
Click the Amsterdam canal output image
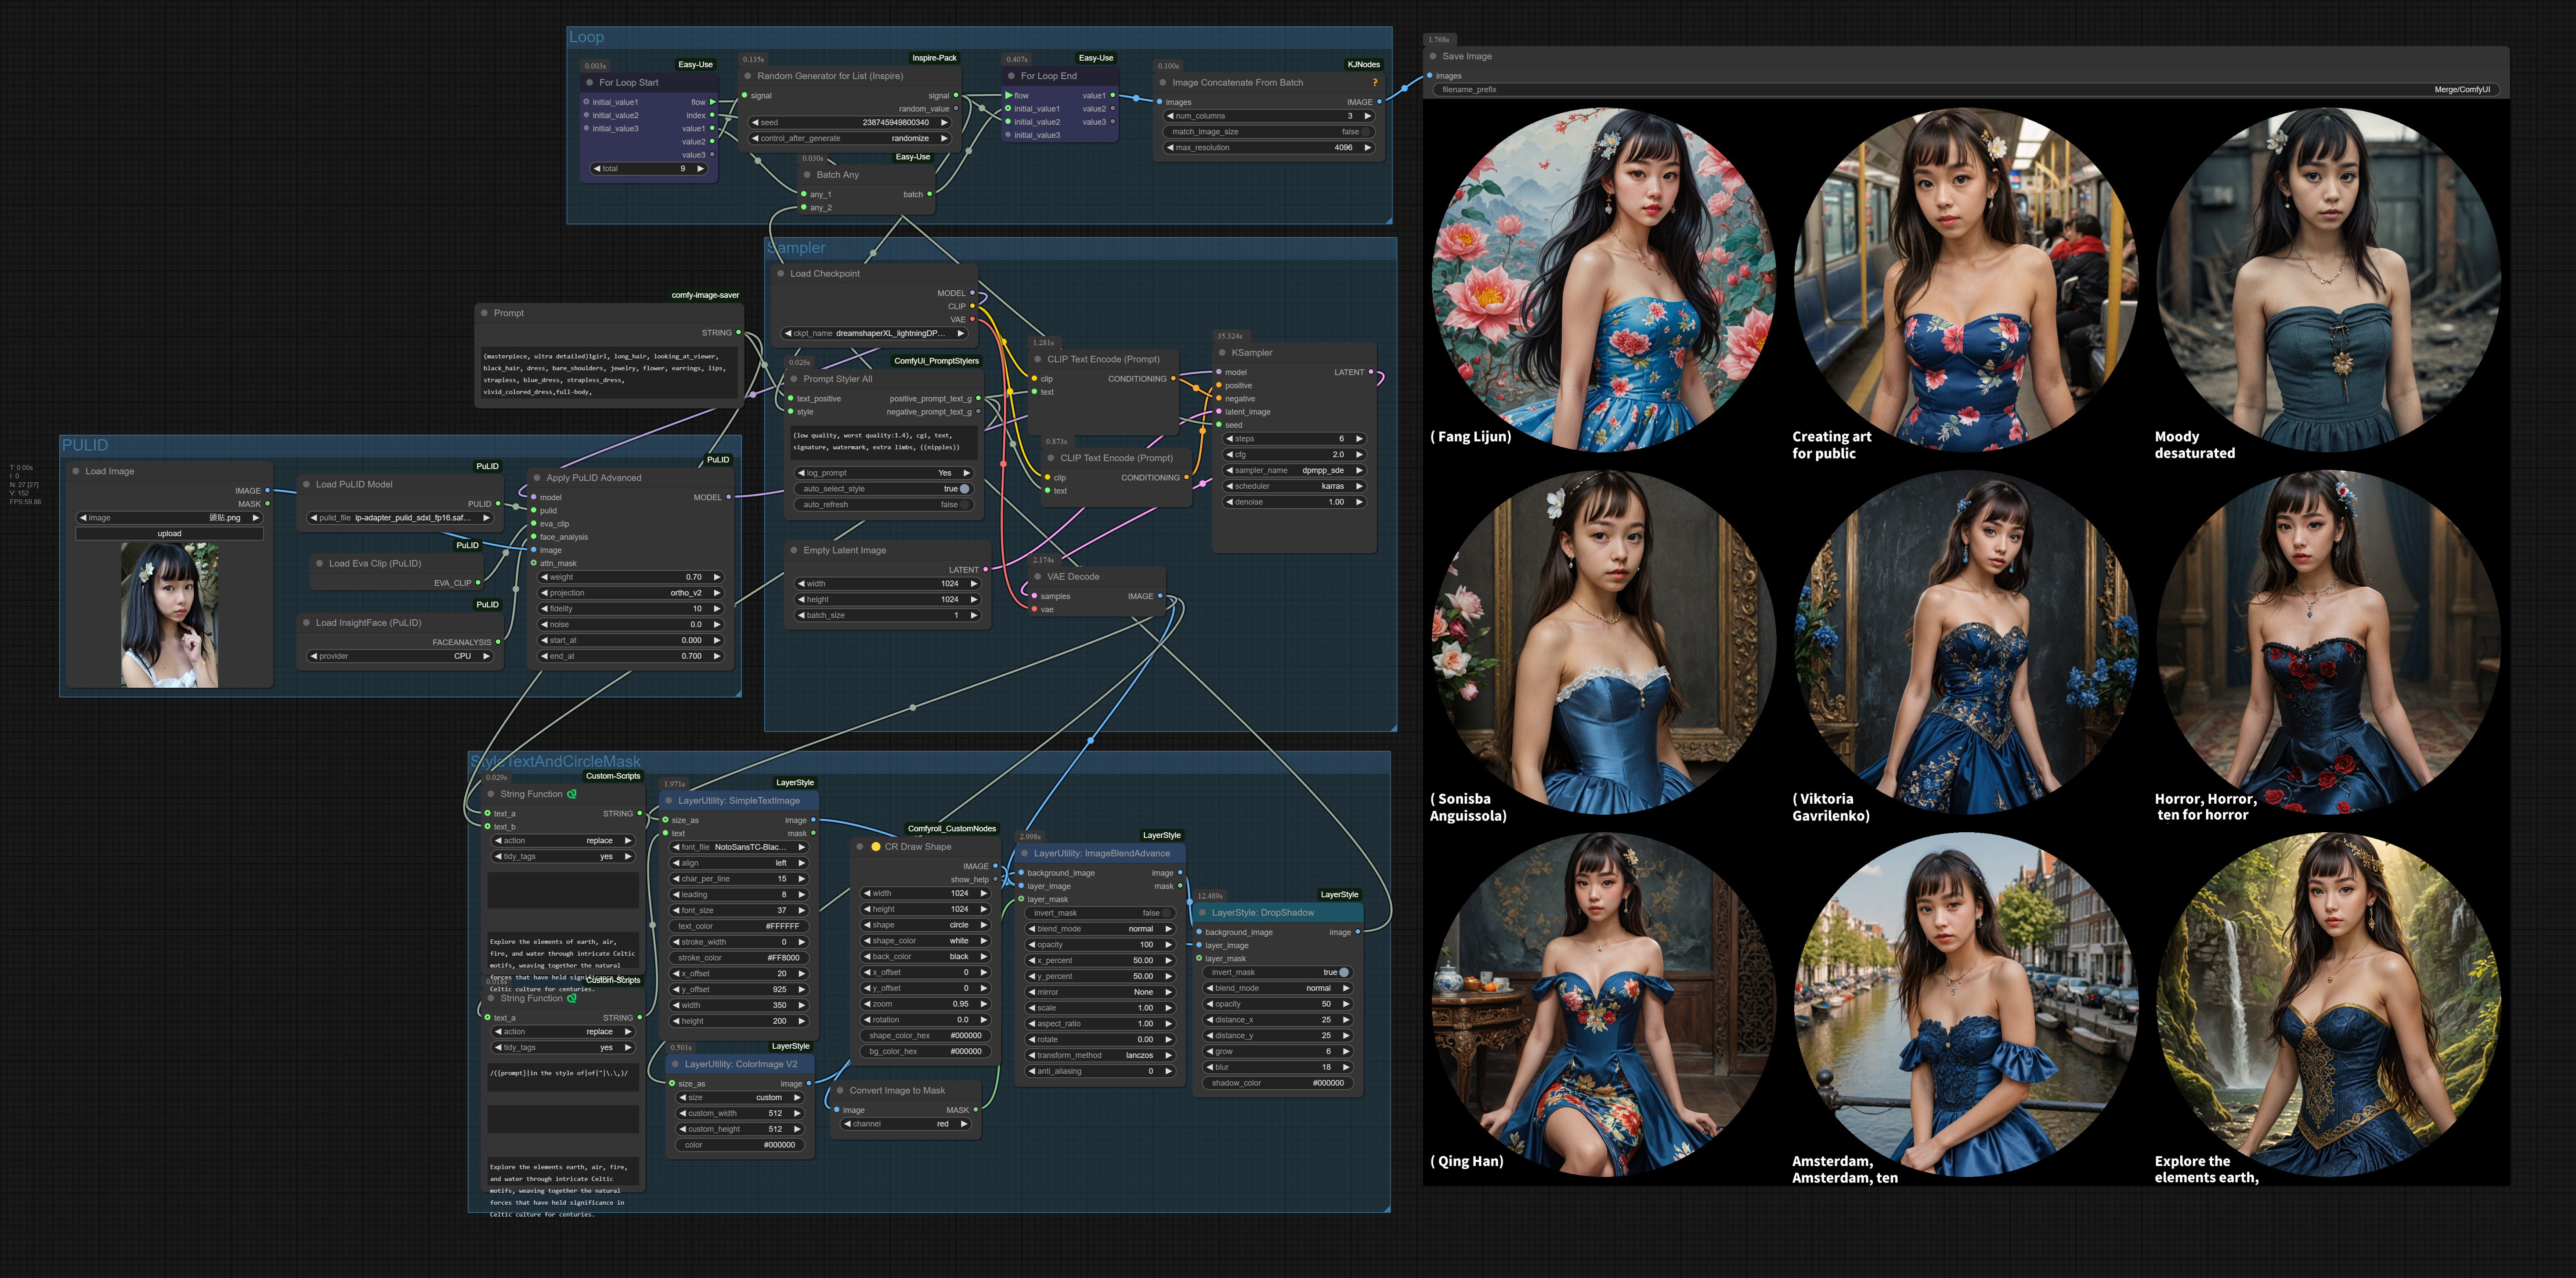[x=1966, y=1004]
